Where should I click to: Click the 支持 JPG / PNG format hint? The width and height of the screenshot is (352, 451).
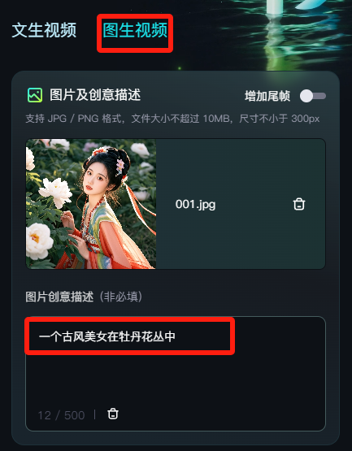pyautogui.click(x=172, y=119)
